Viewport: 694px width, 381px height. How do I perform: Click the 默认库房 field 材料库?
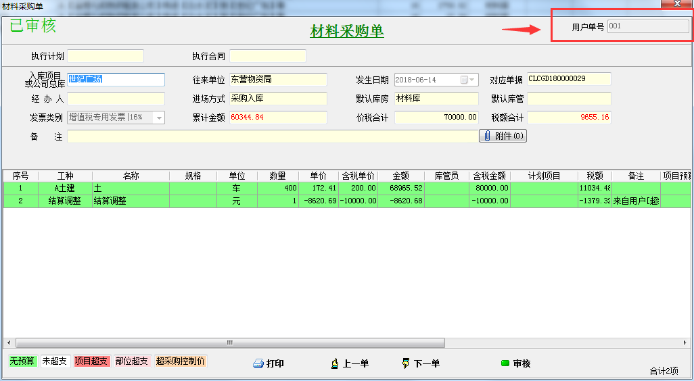[436, 99]
